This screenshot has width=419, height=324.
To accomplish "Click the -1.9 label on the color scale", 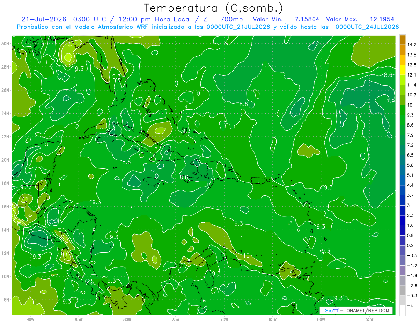I will coord(412,276).
